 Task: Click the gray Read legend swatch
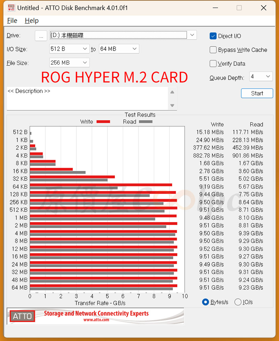(x=146, y=122)
